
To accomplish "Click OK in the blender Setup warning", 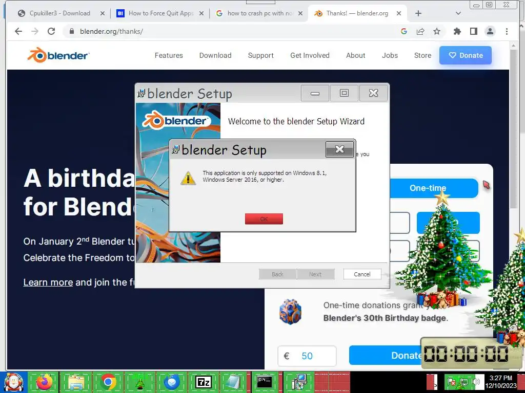I will click(264, 219).
